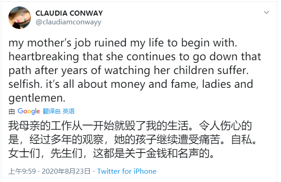The image size is (281, 182).
Task: Click the word selfish in the tweet
Action: 24,84
